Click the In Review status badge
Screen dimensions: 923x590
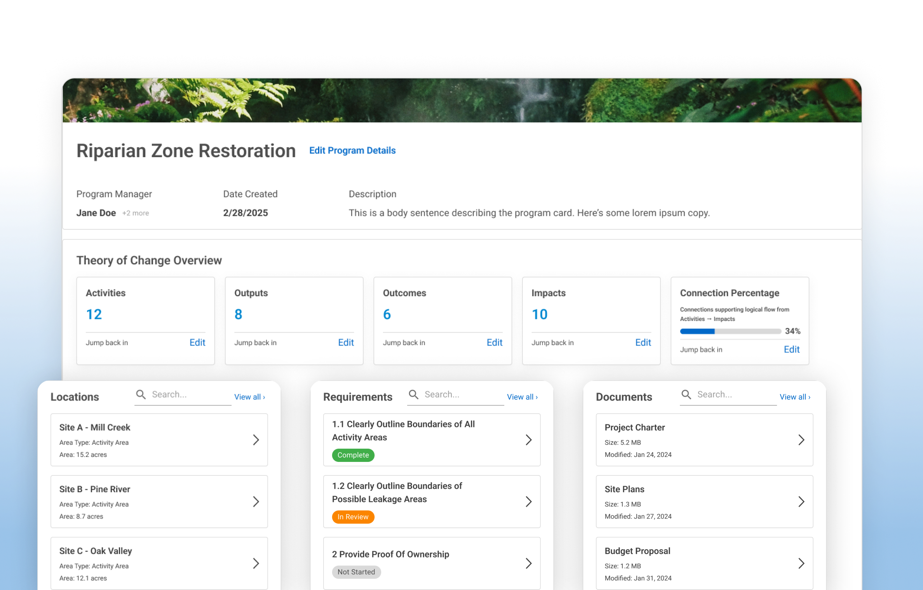pos(353,517)
